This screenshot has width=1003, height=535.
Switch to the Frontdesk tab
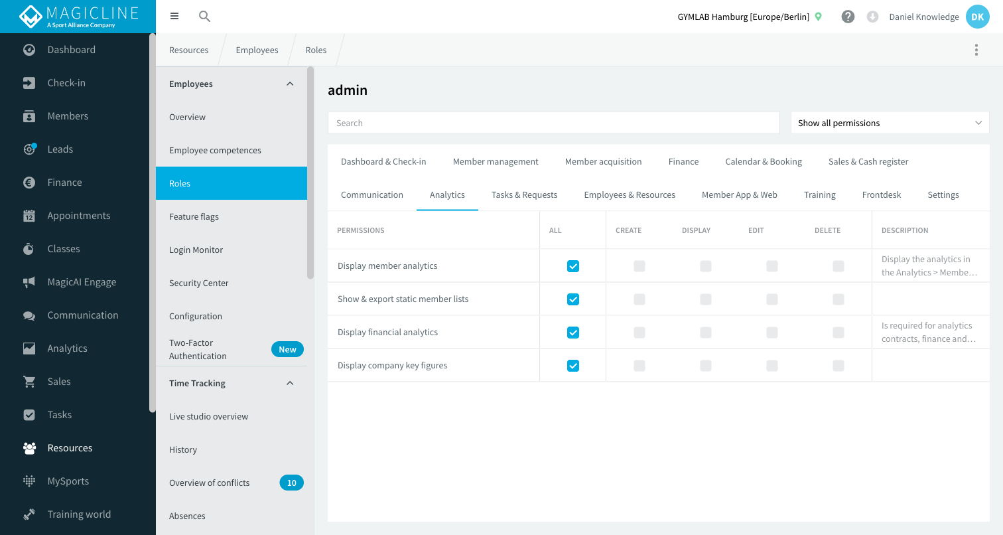click(x=882, y=194)
